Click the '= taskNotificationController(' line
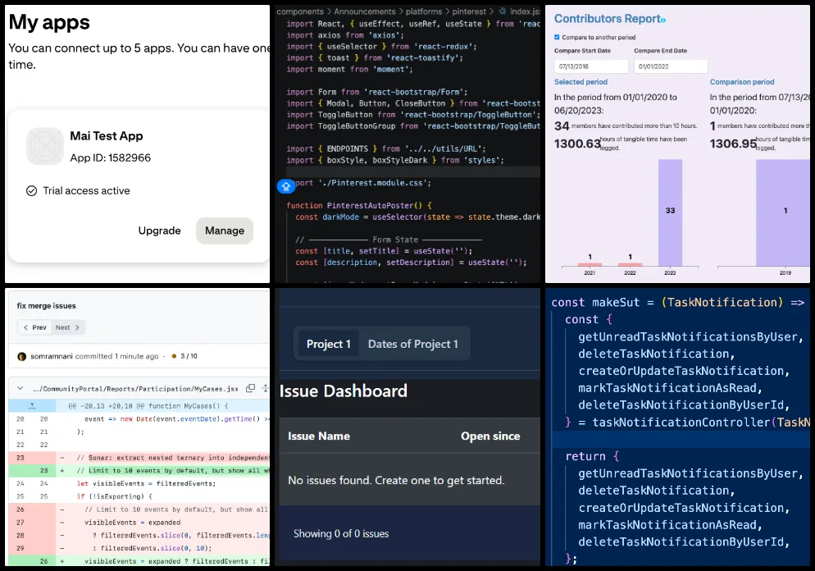This screenshot has width=815, height=571. coord(688,423)
